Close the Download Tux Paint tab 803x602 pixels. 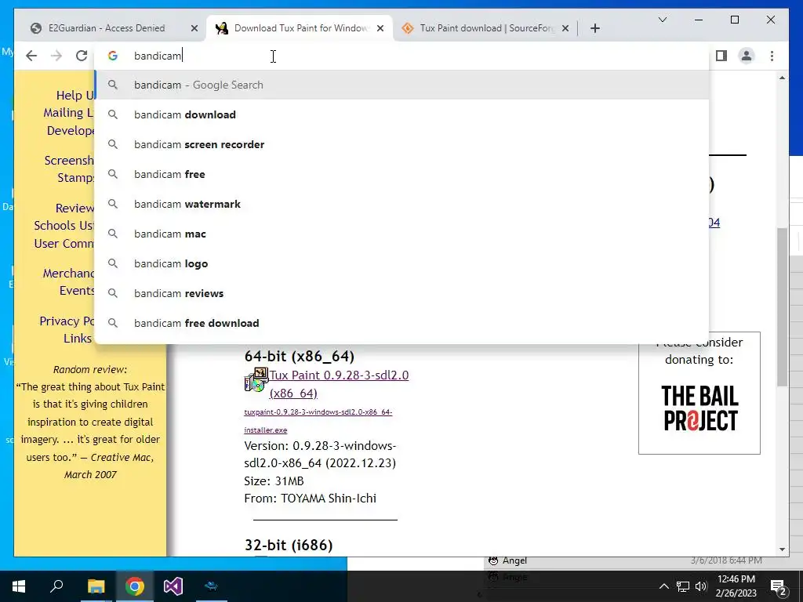pyautogui.click(x=380, y=28)
